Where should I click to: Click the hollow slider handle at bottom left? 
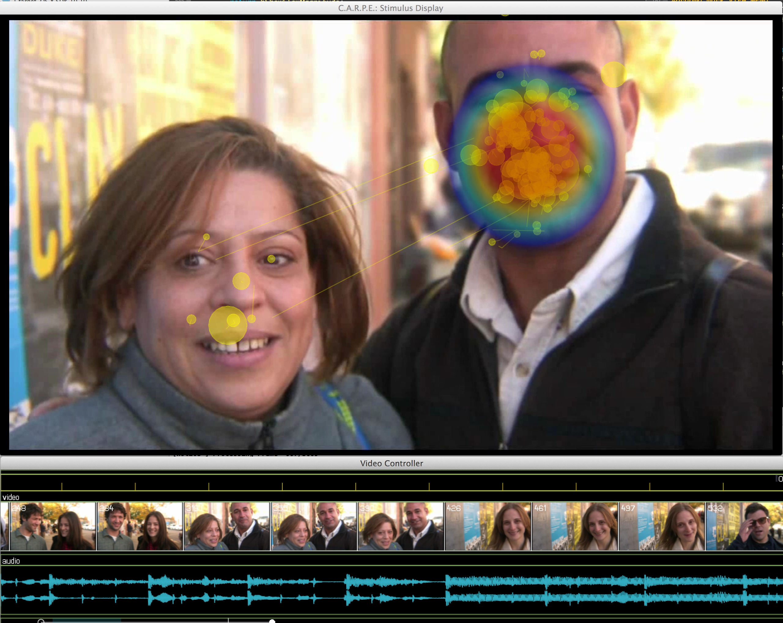pyautogui.click(x=41, y=621)
